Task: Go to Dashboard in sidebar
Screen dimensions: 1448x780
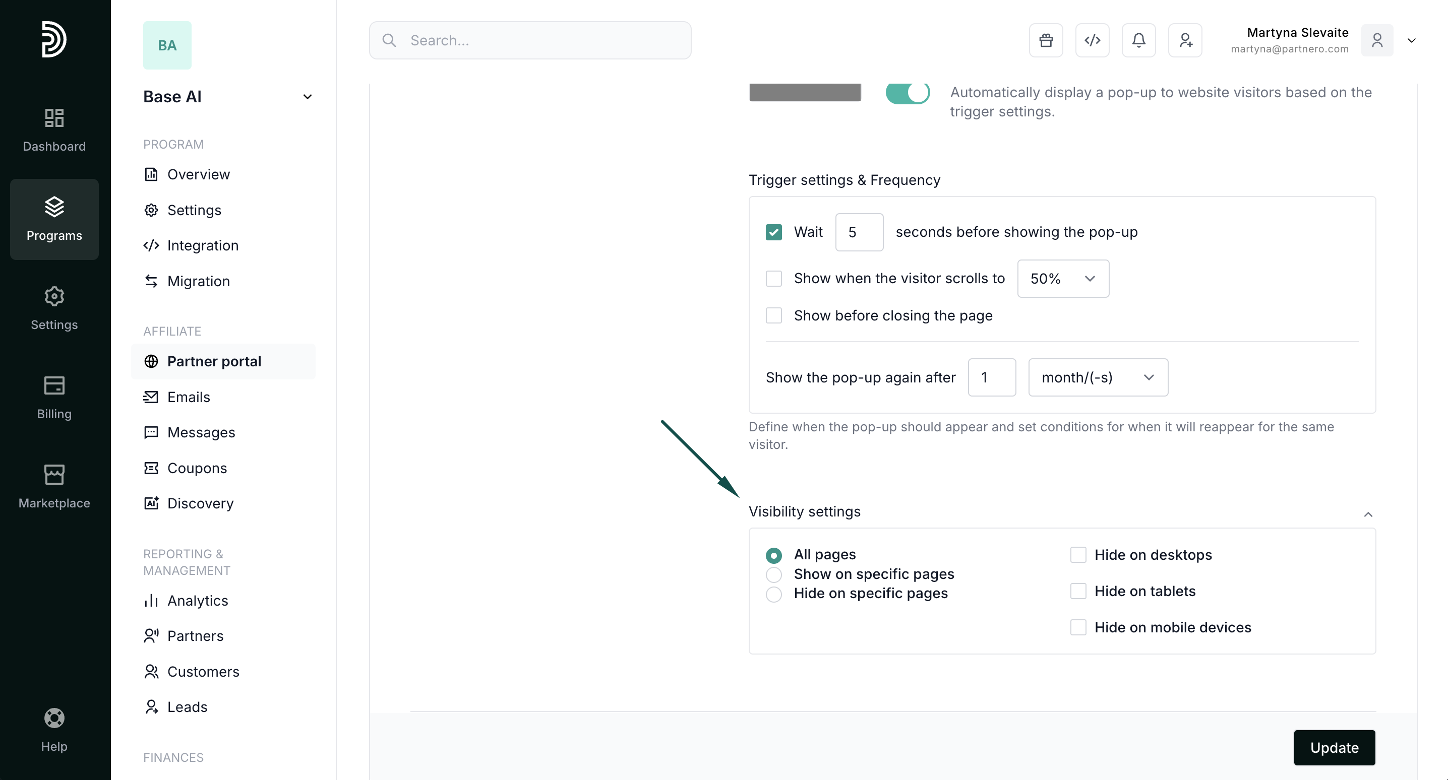Action: click(54, 130)
